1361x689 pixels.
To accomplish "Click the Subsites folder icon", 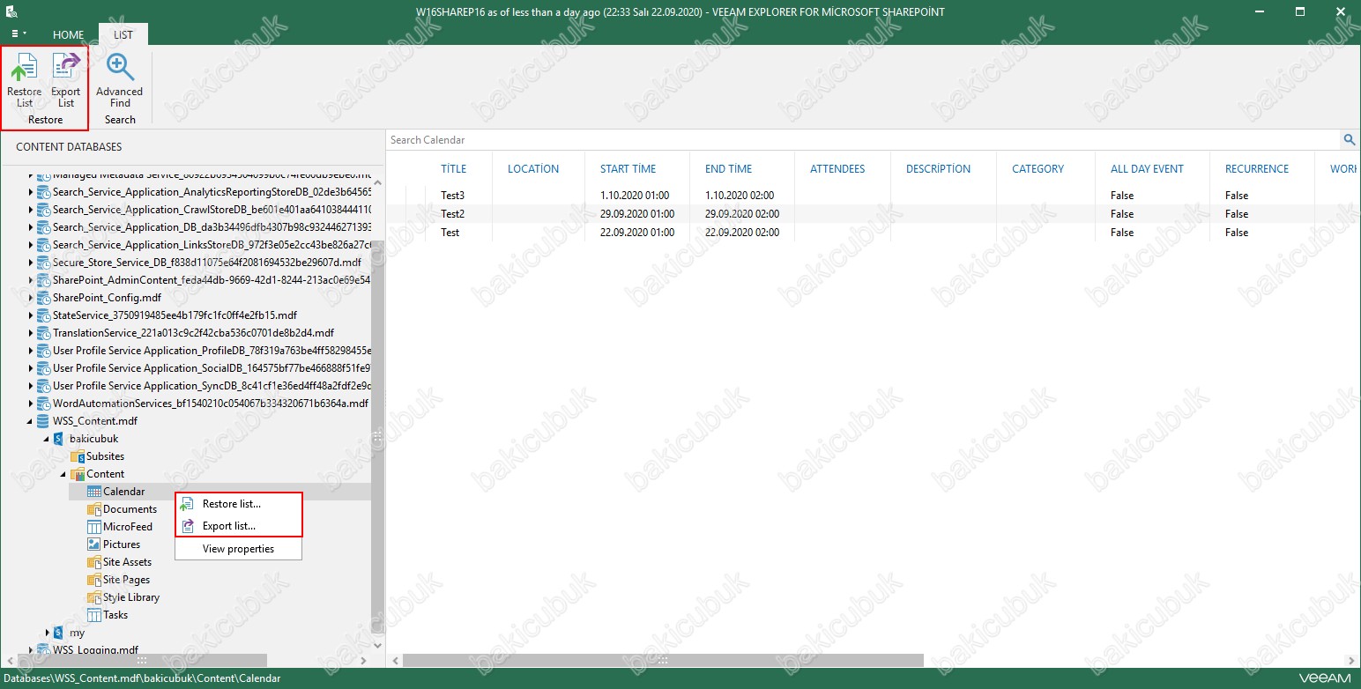I will pyautogui.click(x=78, y=456).
